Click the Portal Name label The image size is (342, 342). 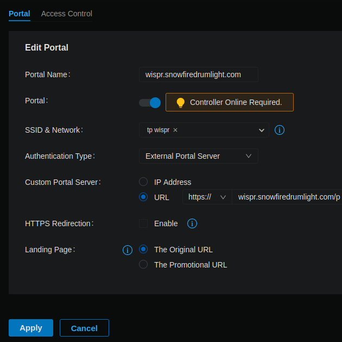[x=48, y=74]
